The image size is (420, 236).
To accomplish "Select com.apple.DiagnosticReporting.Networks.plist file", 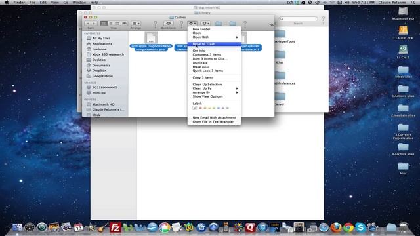I will tap(151, 41).
